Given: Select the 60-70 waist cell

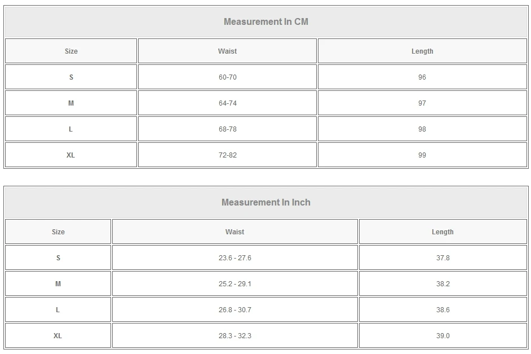Looking at the screenshot, I should [227, 77].
